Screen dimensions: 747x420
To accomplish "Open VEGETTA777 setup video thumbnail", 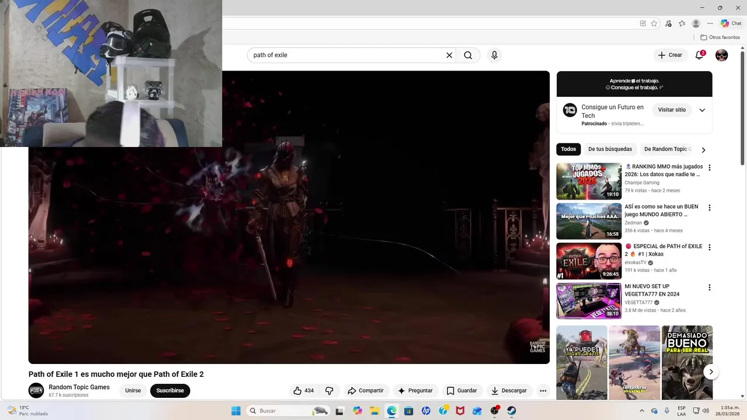I will tap(589, 301).
